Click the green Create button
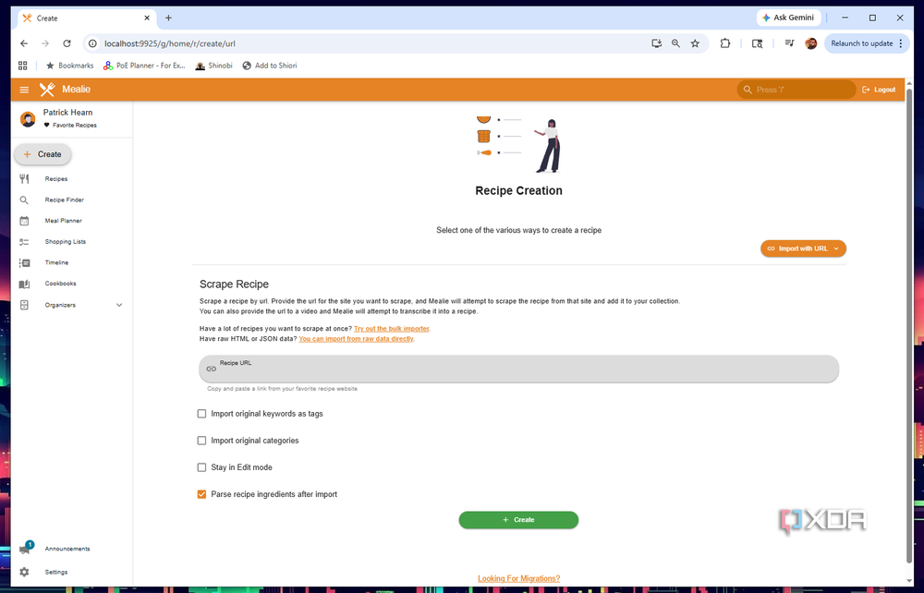 [518, 520]
